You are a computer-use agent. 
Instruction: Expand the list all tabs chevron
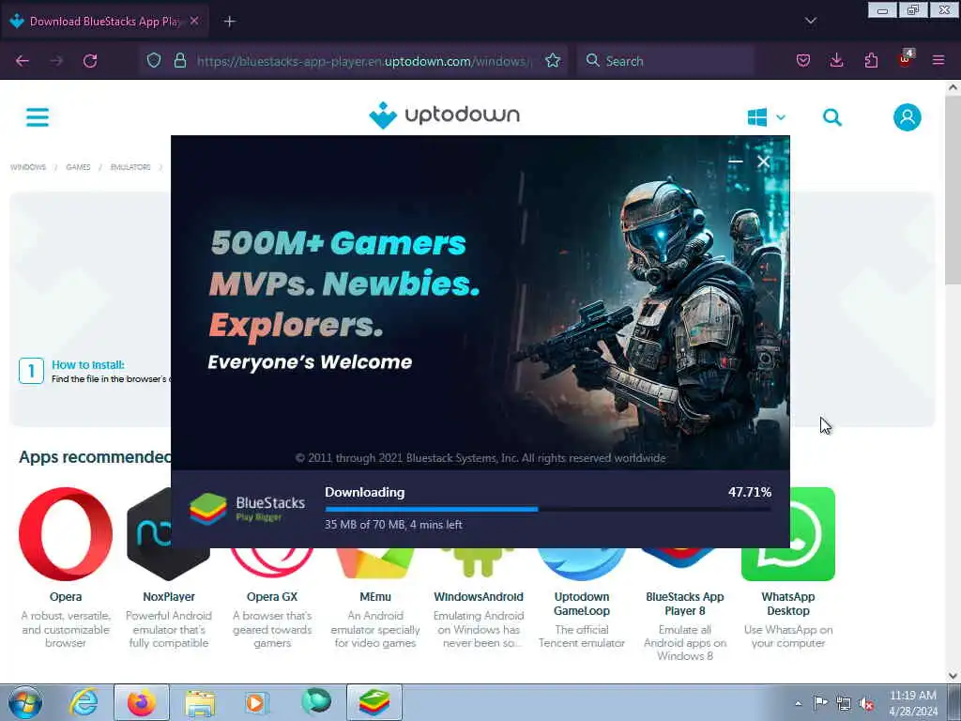point(810,21)
